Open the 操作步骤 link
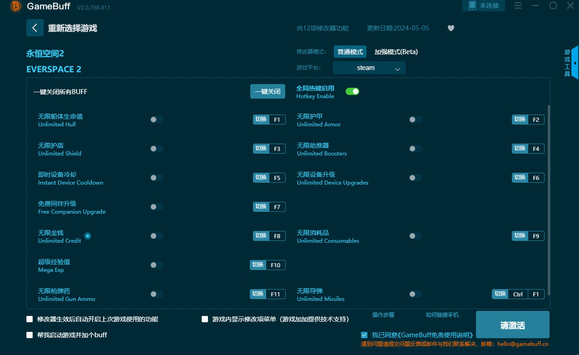Viewport: 580px width, 355px height. (383, 315)
